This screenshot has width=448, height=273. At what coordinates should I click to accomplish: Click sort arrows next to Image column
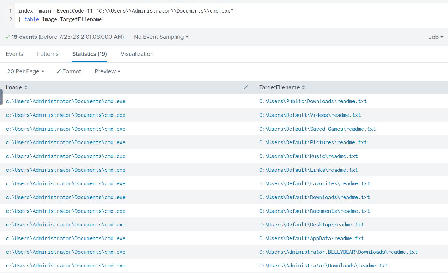click(x=26, y=87)
